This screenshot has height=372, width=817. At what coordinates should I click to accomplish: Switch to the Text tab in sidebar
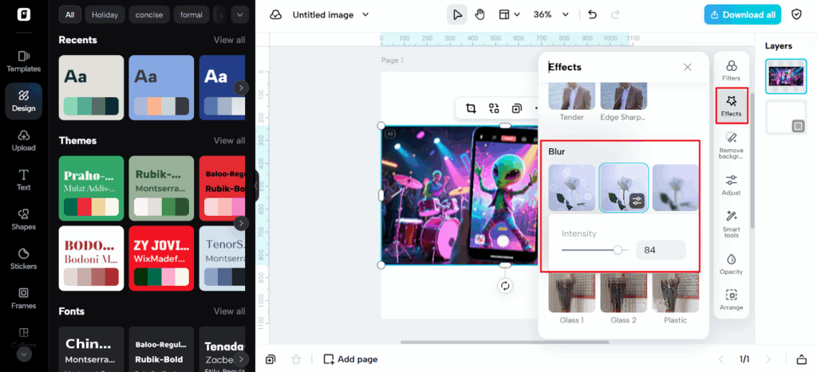23,179
